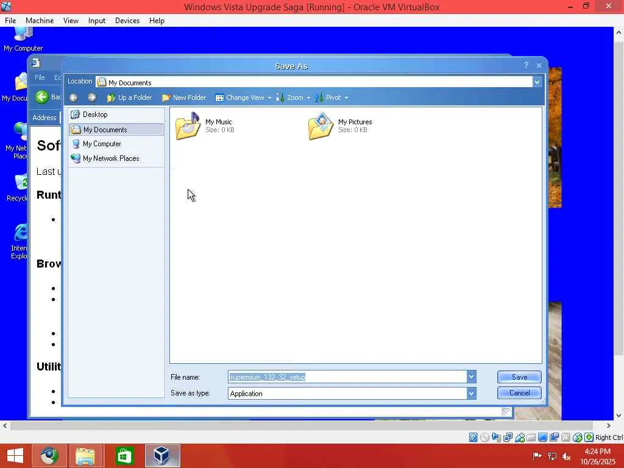Click the Cancel button
This screenshot has height=468, width=624.
point(519,393)
